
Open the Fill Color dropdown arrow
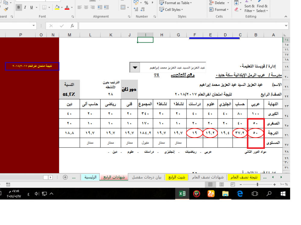62,7
